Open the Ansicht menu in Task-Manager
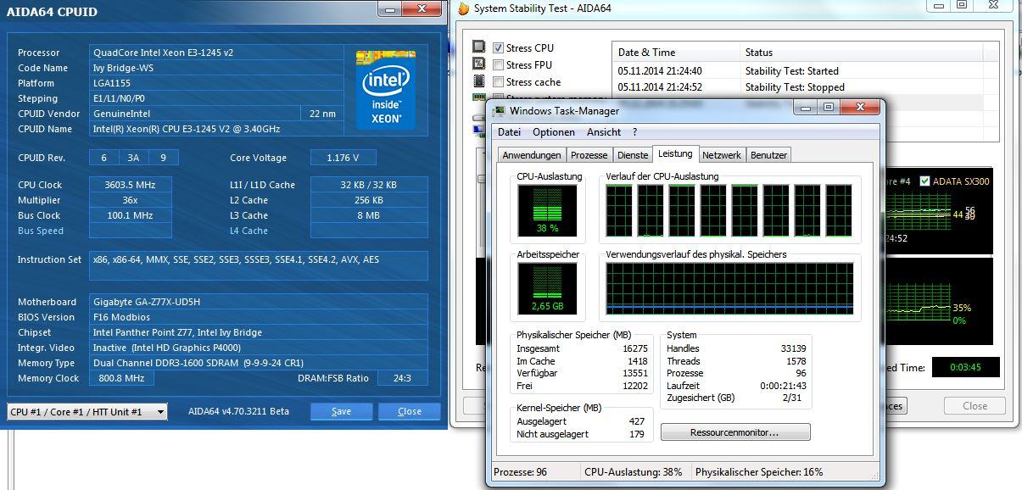1022x490 pixels. 603,132
